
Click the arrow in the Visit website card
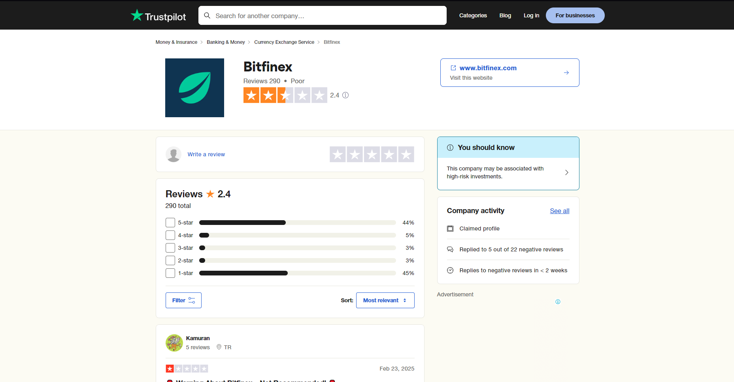[x=566, y=73]
